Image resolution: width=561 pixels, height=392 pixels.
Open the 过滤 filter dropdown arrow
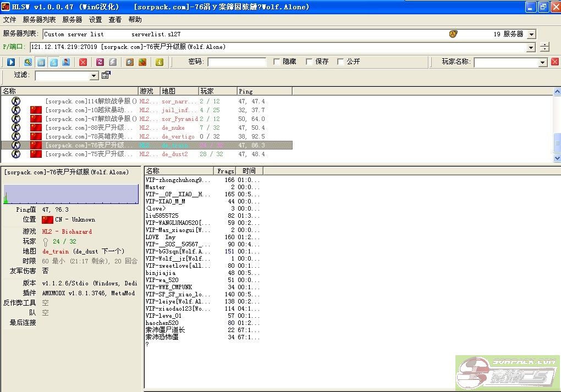(94, 76)
